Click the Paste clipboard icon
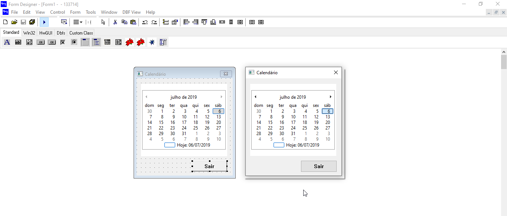This screenshot has height=216, width=507. pyautogui.click(x=133, y=22)
